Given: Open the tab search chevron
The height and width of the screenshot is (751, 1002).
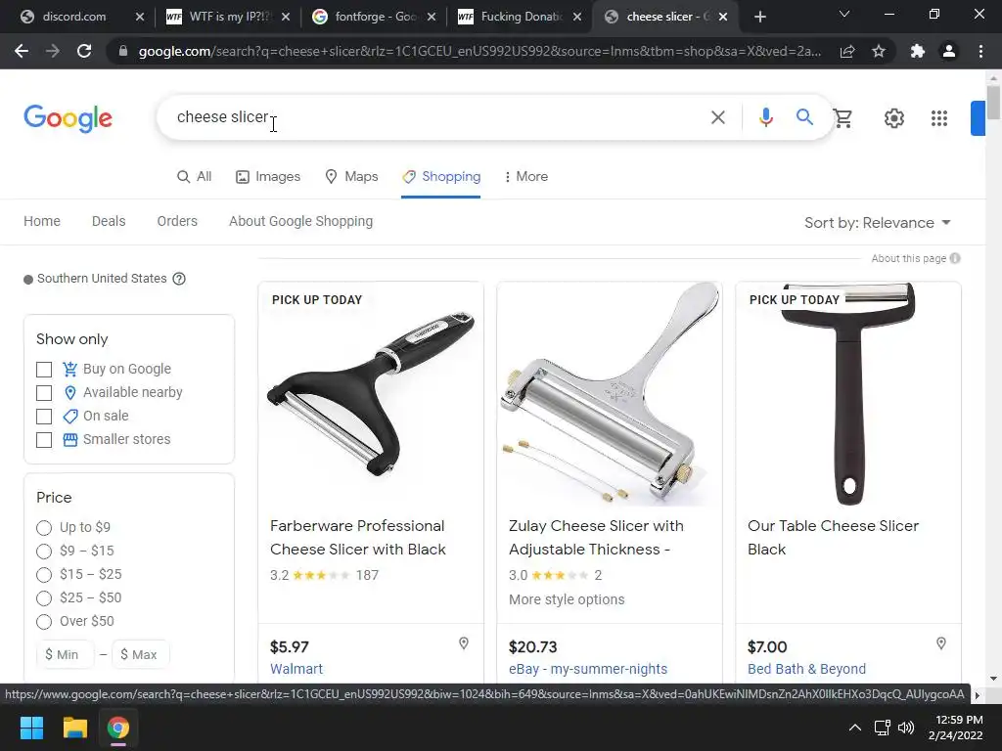Looking at the screenshot, I should (x=844, y=14).
